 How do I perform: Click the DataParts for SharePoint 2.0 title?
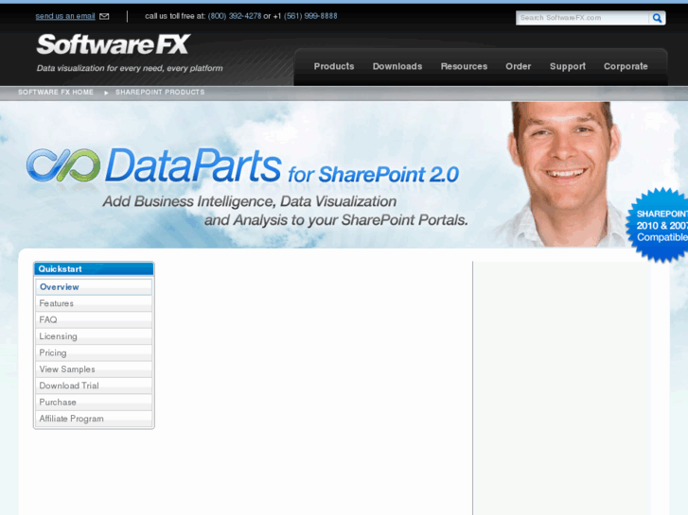[282, 165]
